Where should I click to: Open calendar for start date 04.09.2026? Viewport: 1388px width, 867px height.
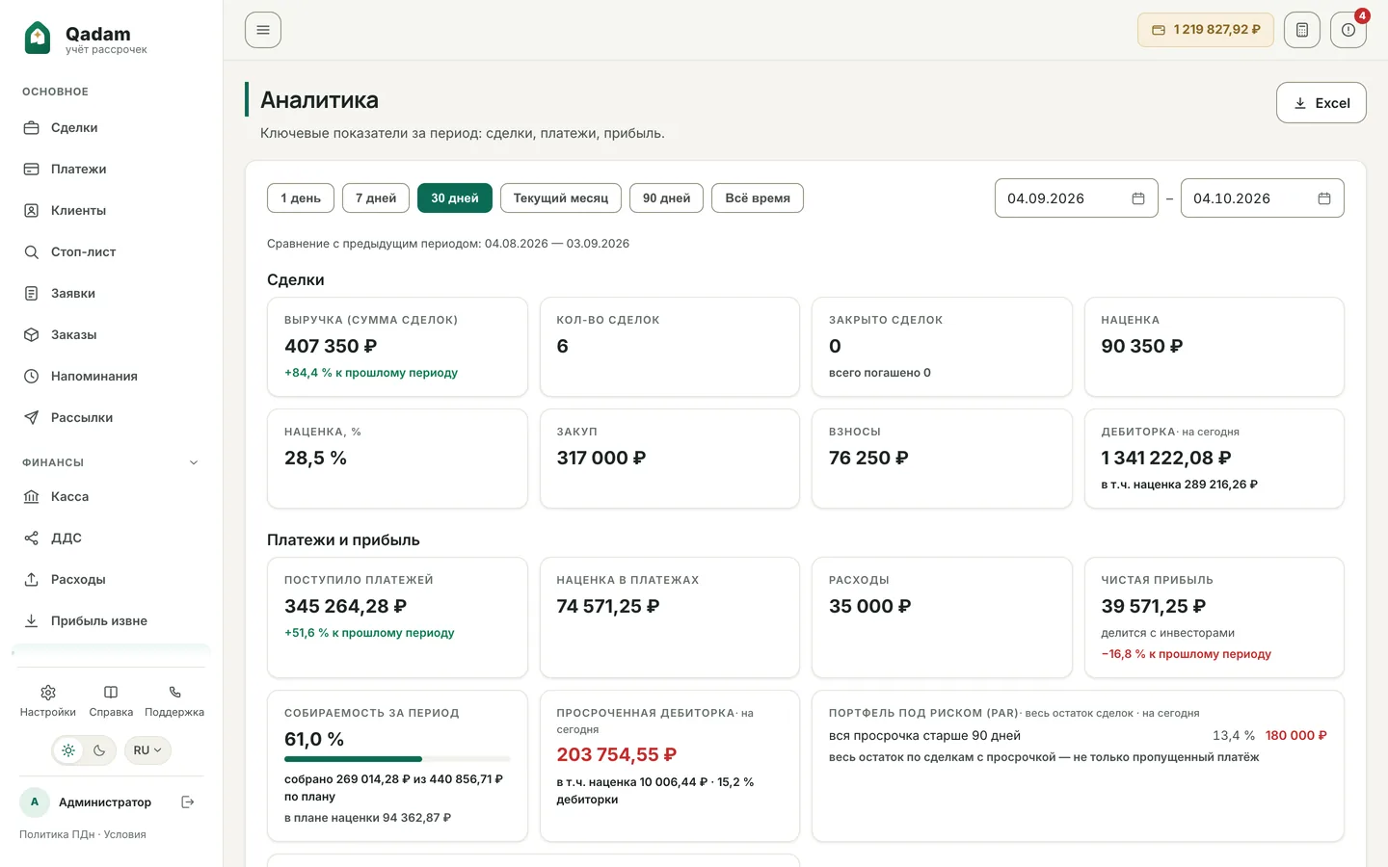[1138, 198]
